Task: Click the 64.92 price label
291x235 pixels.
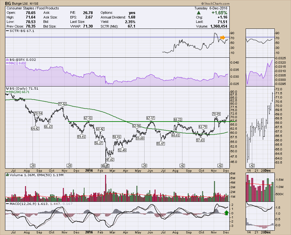Action: (x=35, y=128)
